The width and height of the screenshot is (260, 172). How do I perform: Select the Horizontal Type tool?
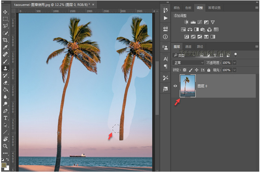coord(5,118)
